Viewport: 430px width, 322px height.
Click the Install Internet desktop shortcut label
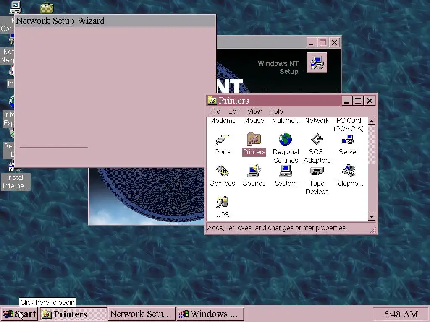(x=16, y=182)
